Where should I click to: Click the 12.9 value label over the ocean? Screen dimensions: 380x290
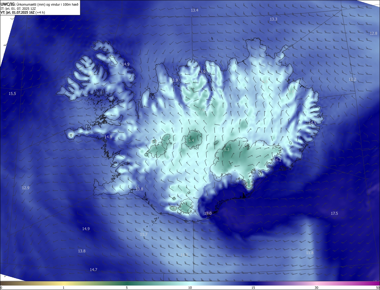pos(26,188)
